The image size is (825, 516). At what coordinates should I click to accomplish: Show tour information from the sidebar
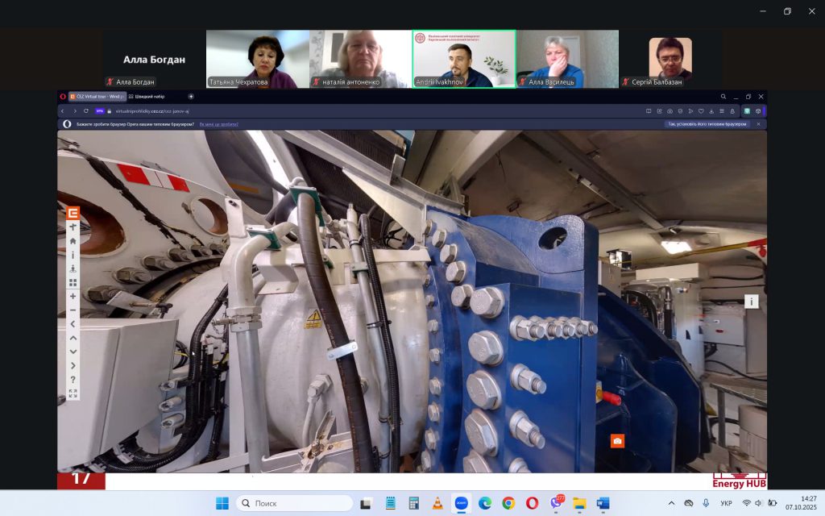point(73,255)
